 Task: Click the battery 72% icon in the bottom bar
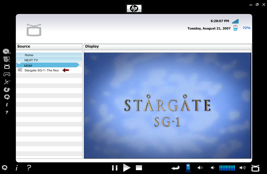point(188,168)
